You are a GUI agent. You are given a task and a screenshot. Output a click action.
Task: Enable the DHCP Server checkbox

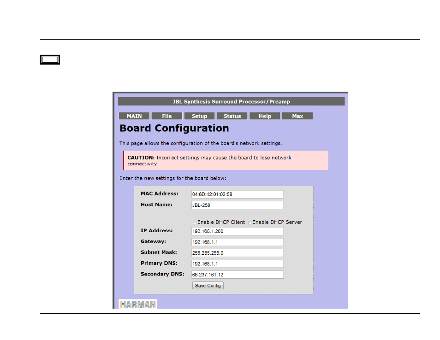tap(250, 223)
